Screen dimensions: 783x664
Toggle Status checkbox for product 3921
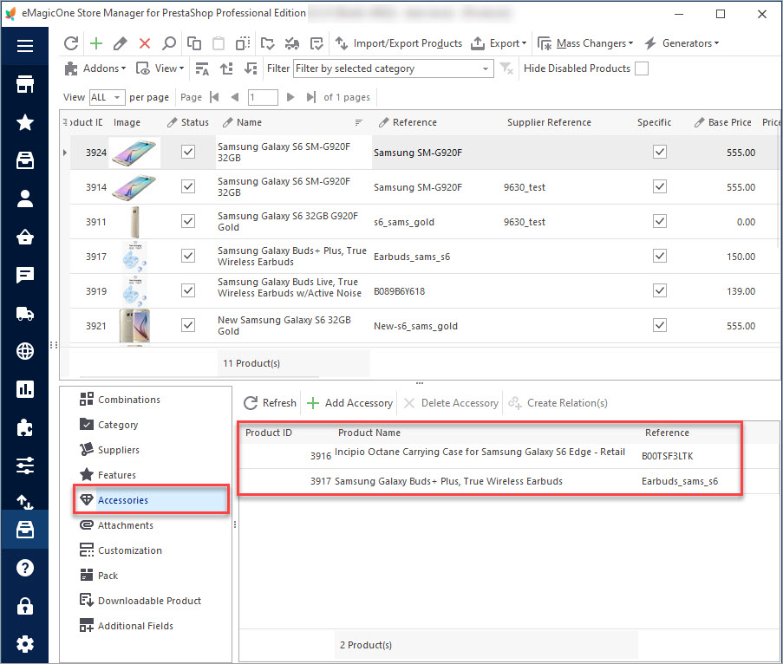188,326
